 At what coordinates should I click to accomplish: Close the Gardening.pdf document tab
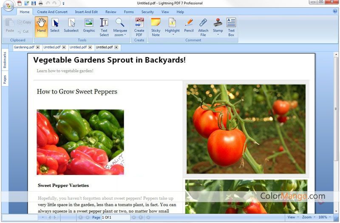point(38,47)
